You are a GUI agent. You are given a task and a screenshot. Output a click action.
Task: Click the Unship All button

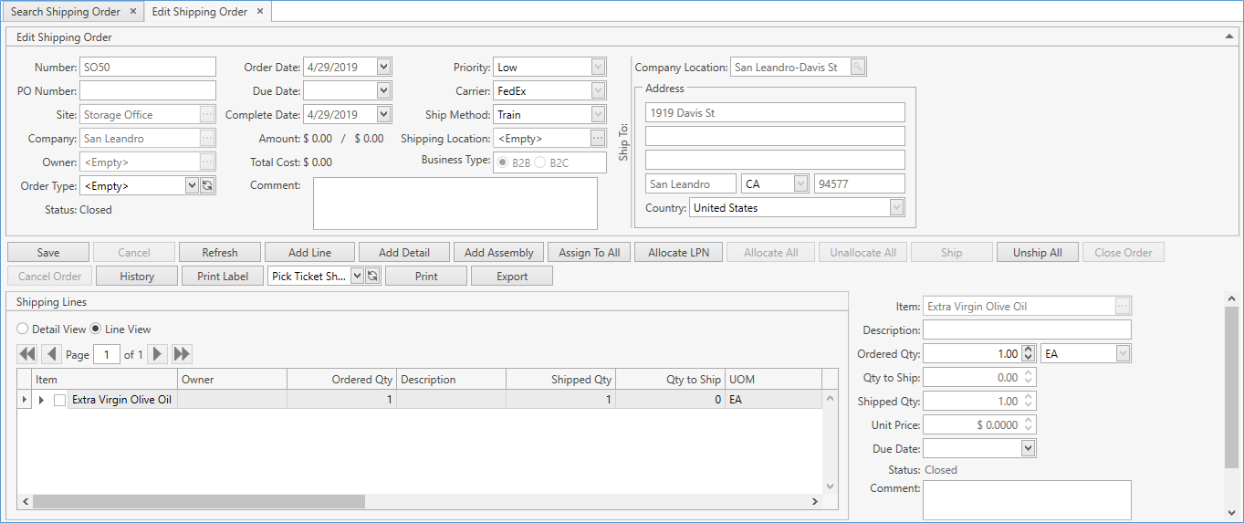coord(1037,253)
